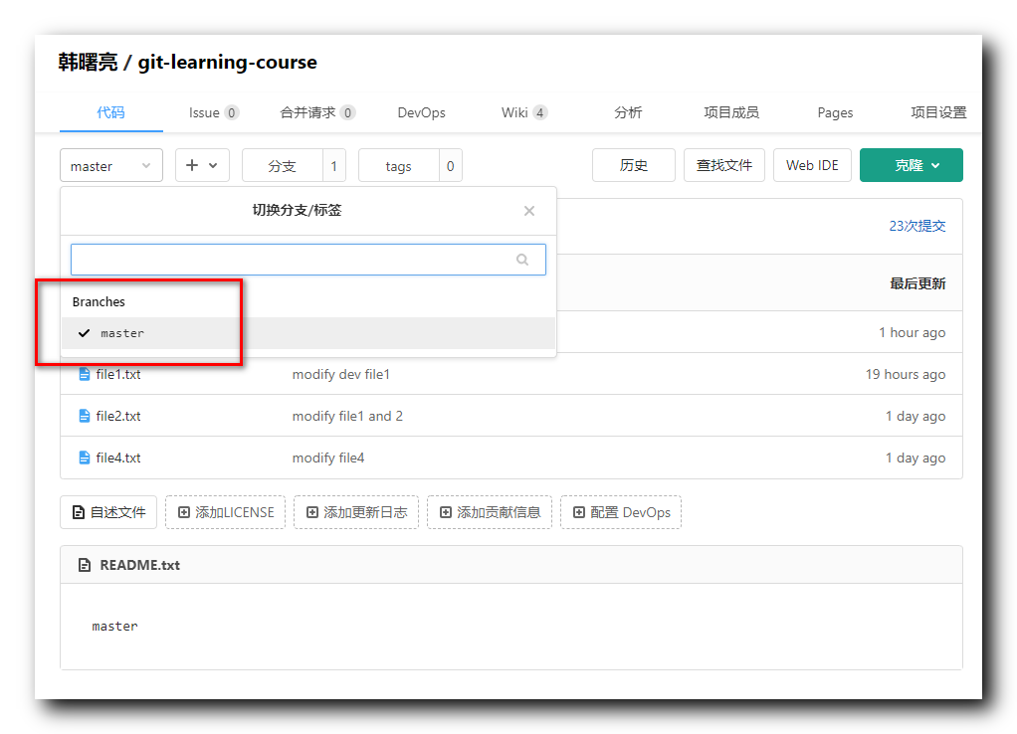Open the 23次提交 commits link

[x=917, y=226]
